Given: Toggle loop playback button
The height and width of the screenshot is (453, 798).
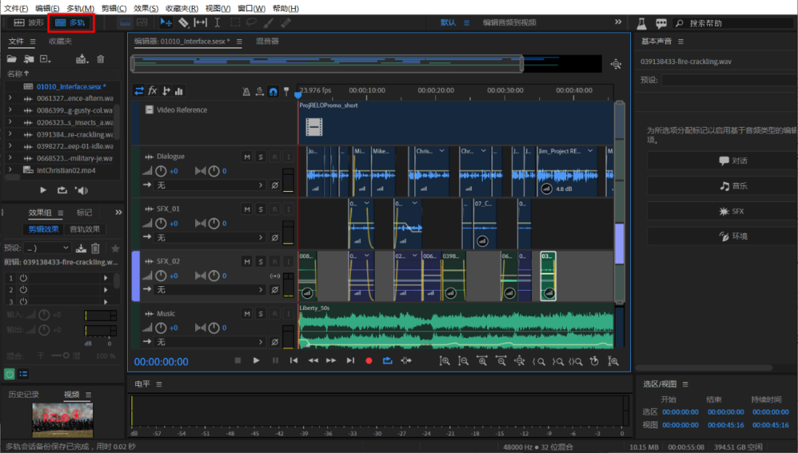Looking at the screenshot, I should tap(387, 361).
